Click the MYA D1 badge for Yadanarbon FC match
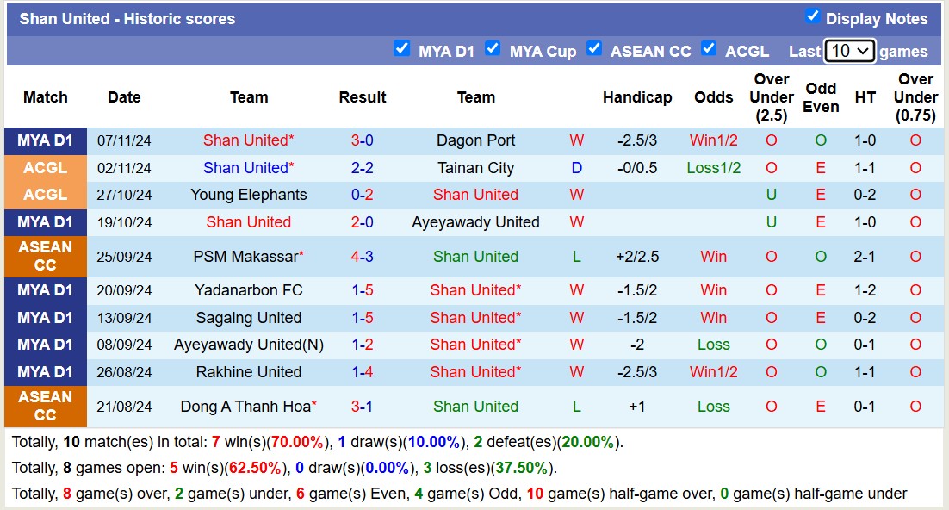This screenshot has height=510, width=949. click(x=45, y=290)
